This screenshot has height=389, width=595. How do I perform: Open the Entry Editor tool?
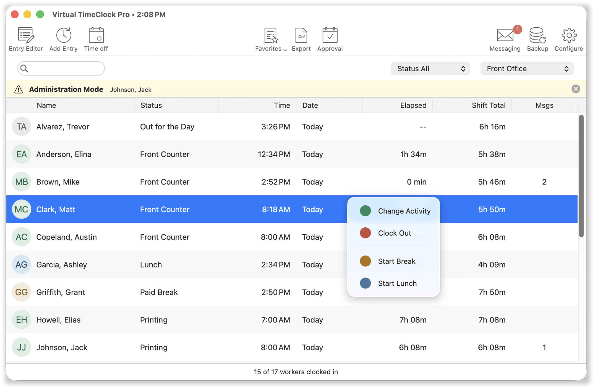pyautogui.click(x=26, y=39)
